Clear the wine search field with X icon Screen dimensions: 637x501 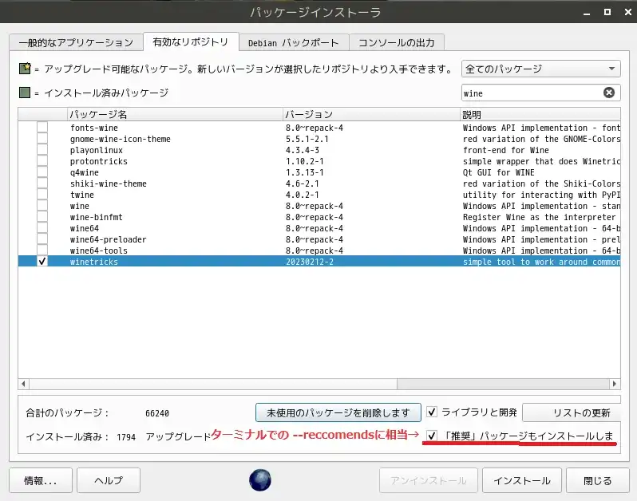[x=608, y=93]
